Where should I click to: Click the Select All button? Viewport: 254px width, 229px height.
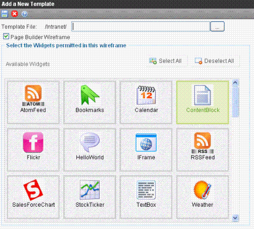(x=165, y=61)
